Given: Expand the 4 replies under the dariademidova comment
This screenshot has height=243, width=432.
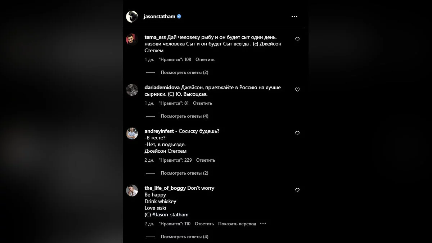Looking at the screenshot, I should [x=184, y=116].
